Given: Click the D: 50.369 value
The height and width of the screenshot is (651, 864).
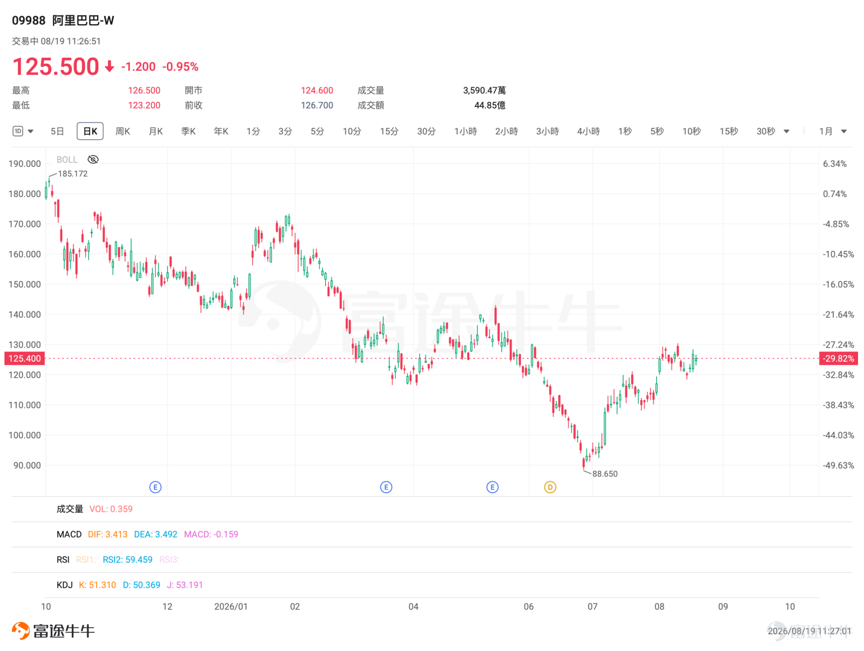Looking at the screenshot, I should (141, 585).
